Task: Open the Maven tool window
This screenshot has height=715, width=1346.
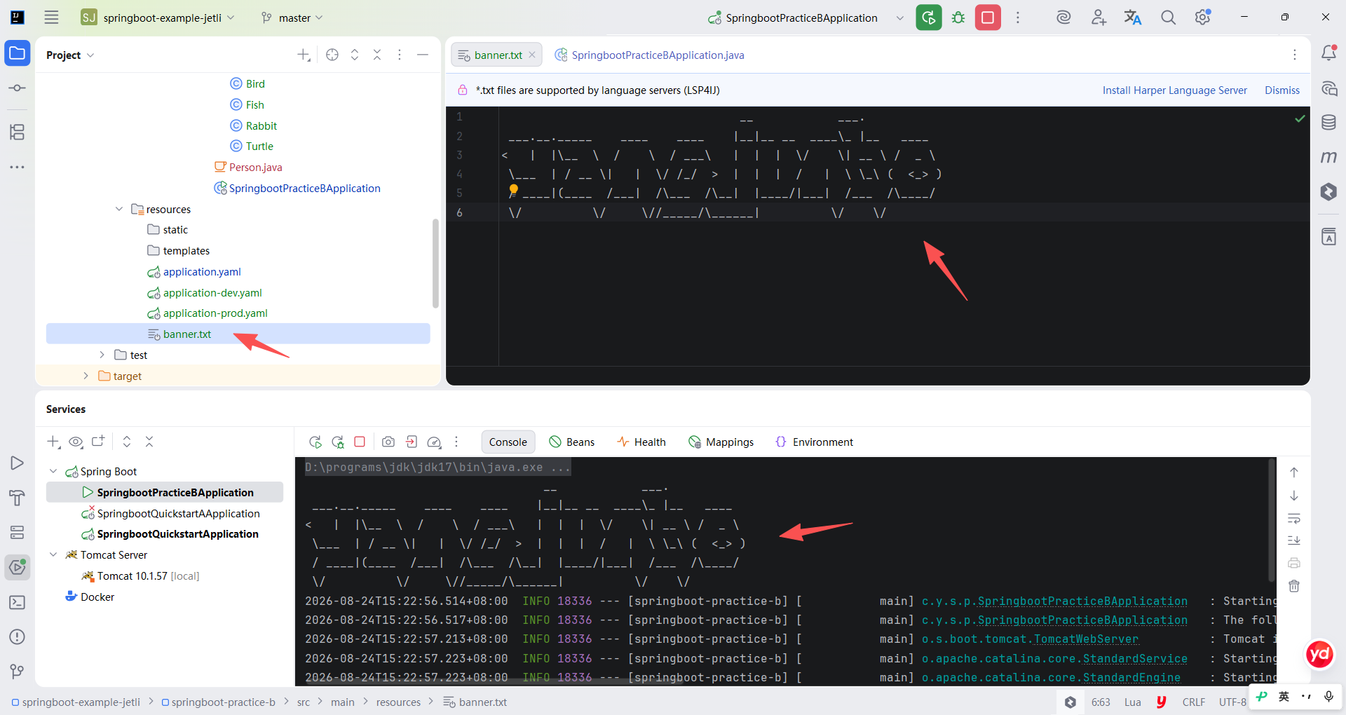Action: 1328,157
